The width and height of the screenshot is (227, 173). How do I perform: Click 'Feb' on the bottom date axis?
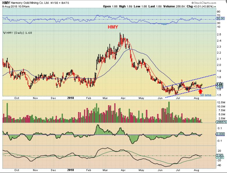pos(89,170)
